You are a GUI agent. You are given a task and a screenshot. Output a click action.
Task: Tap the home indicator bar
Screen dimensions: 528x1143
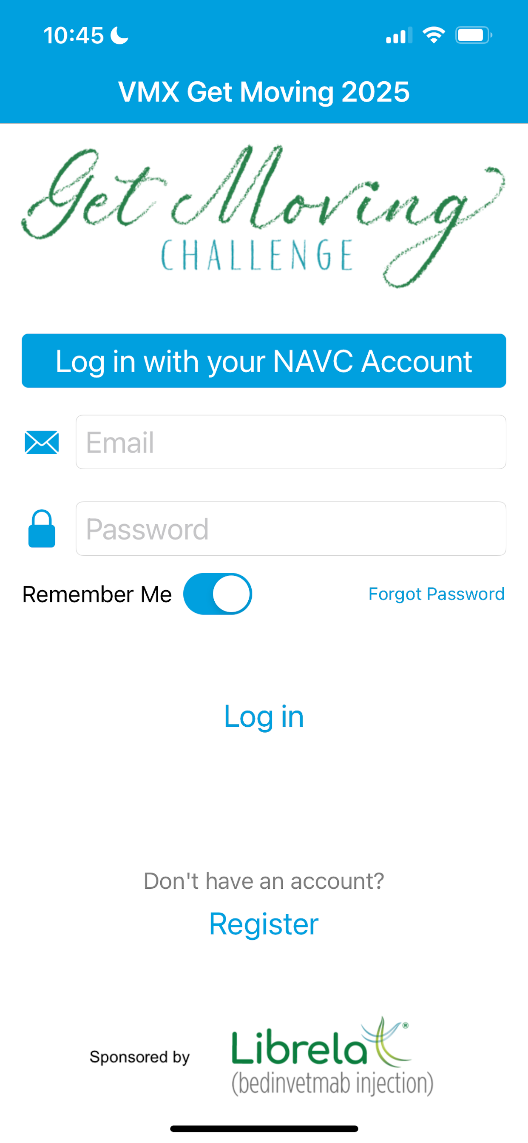[264, 1129]
